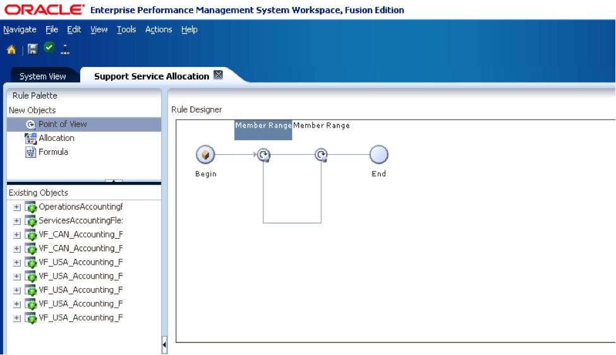Screen dimensions: 616x355
Task: Click the Rule Palette heading
Action: (35, 95)
